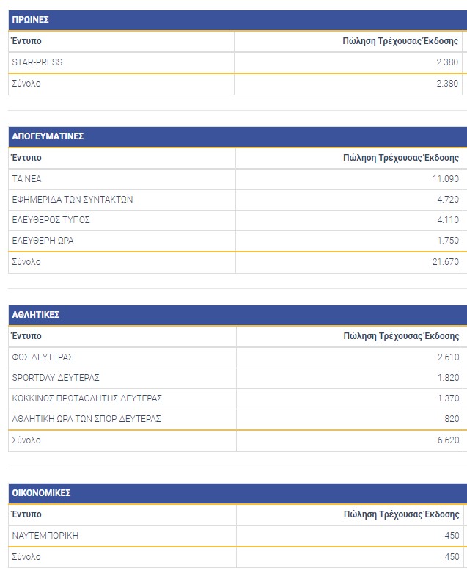Viewport: 467px width, 579px height.
Task: Click Έντυπο column header in ΑΠΟΓΕΥΜΑΤΙΝΕΣ table
Action: coord(26,158)
